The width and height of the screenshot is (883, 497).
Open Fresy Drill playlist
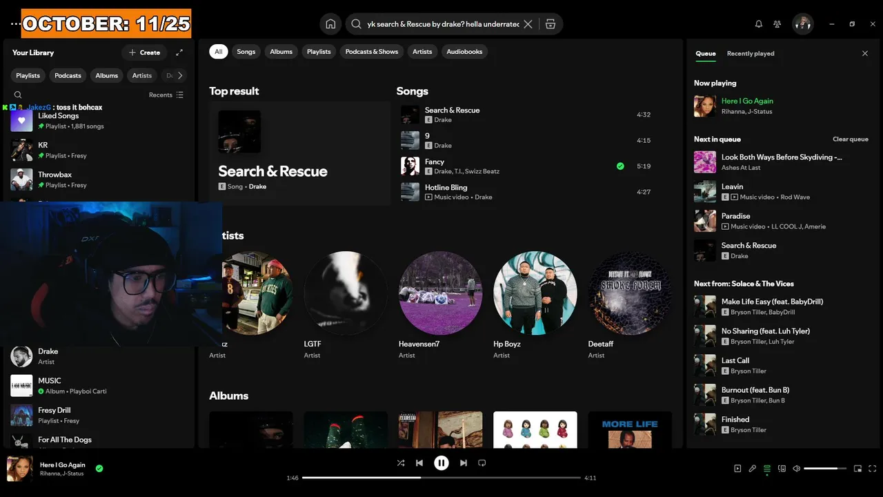pos(98,415)
